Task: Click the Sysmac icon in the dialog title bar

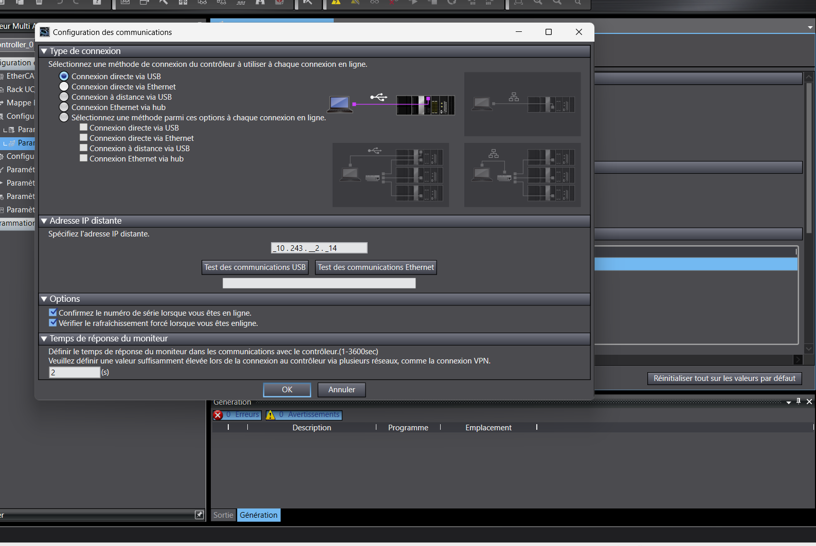Action: pyautogui.click(x=45, y=32)
